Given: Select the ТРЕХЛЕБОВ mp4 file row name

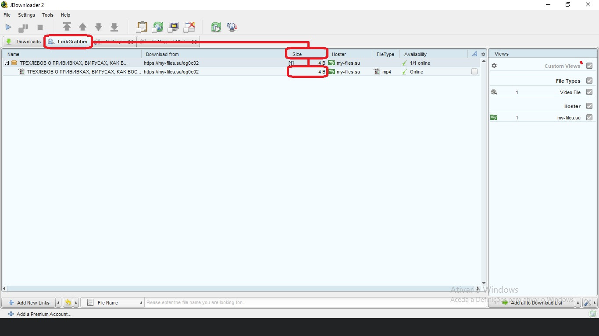Looking at the screenshot, I should [84, 72].
